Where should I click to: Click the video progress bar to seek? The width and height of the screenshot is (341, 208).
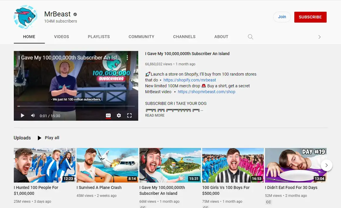[x=76, y=106]
